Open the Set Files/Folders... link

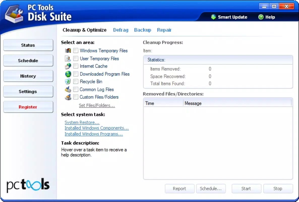tap(97, 105)
